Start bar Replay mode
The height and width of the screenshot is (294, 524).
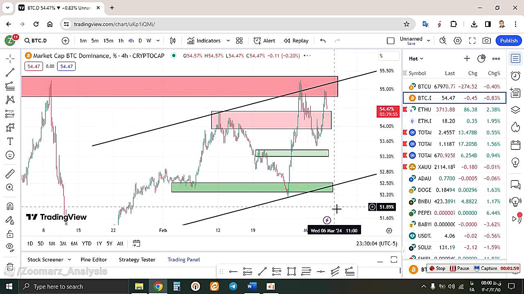296,40
